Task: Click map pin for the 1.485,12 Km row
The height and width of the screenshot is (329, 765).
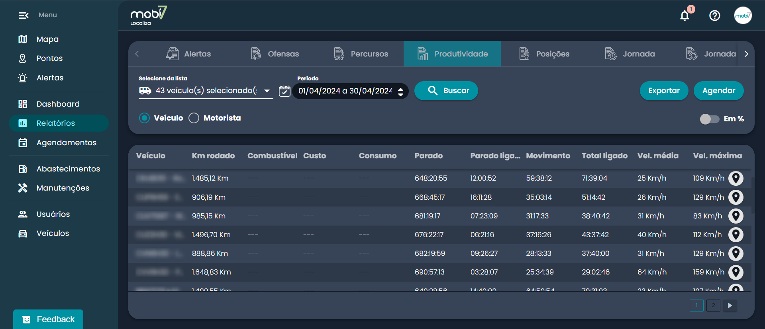Action: tap(736, 178)
